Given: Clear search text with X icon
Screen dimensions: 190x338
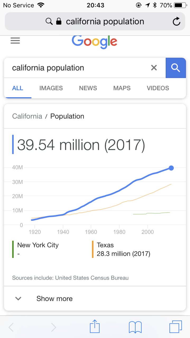Looking at the screenshot, I should click(154, 68).
